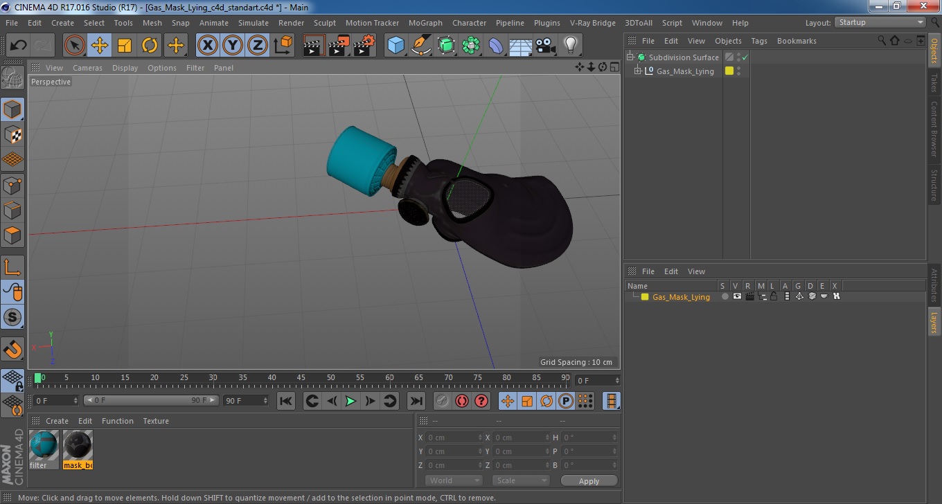
Task: Toggle Enable Snap button
Action: [12, 317]
